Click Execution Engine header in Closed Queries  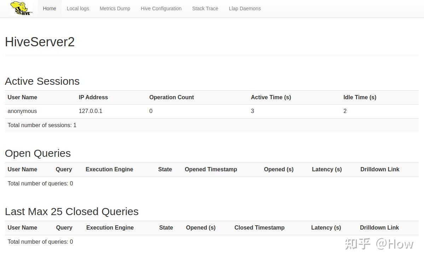[110, 228]
